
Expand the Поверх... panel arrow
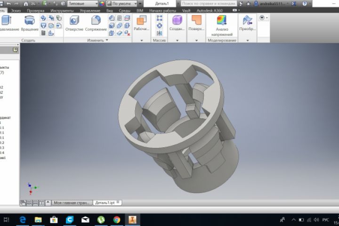(196, 40)
